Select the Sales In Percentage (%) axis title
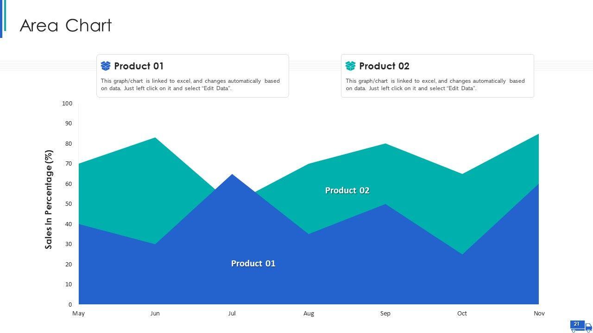Viewport: 593px width, 333px height. pos(49,199)
